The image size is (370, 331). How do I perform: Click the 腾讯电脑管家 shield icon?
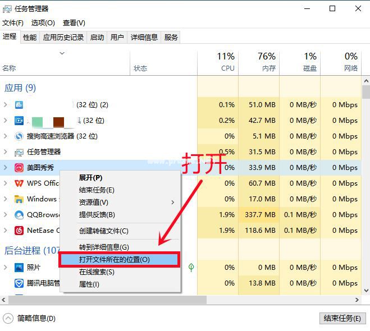pos(19,283)
